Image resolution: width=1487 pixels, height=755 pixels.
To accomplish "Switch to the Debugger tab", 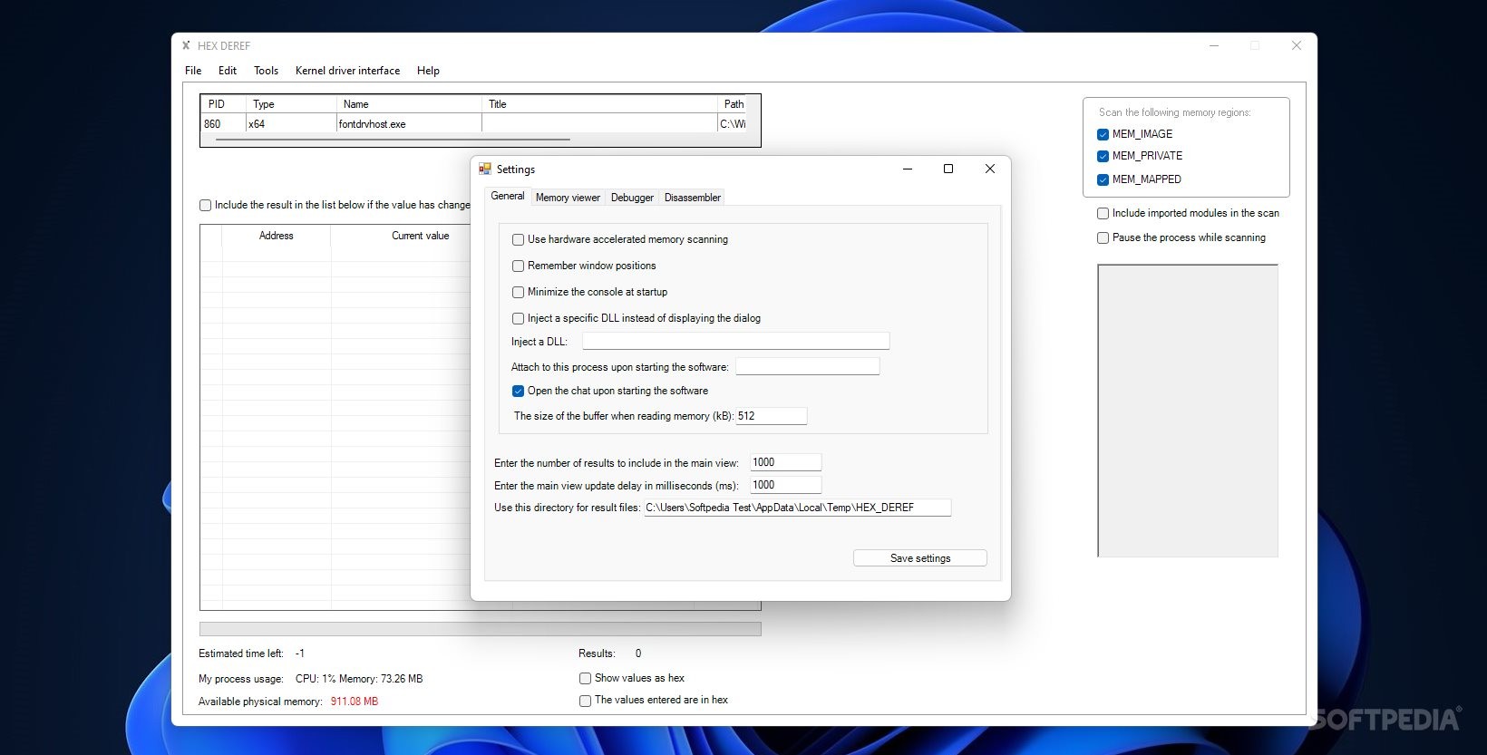I will (632, 198).
